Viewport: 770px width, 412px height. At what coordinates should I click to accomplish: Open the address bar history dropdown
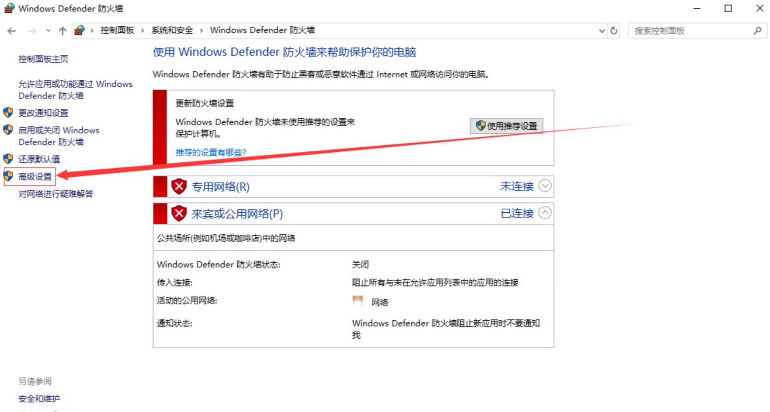coord(602,31)
